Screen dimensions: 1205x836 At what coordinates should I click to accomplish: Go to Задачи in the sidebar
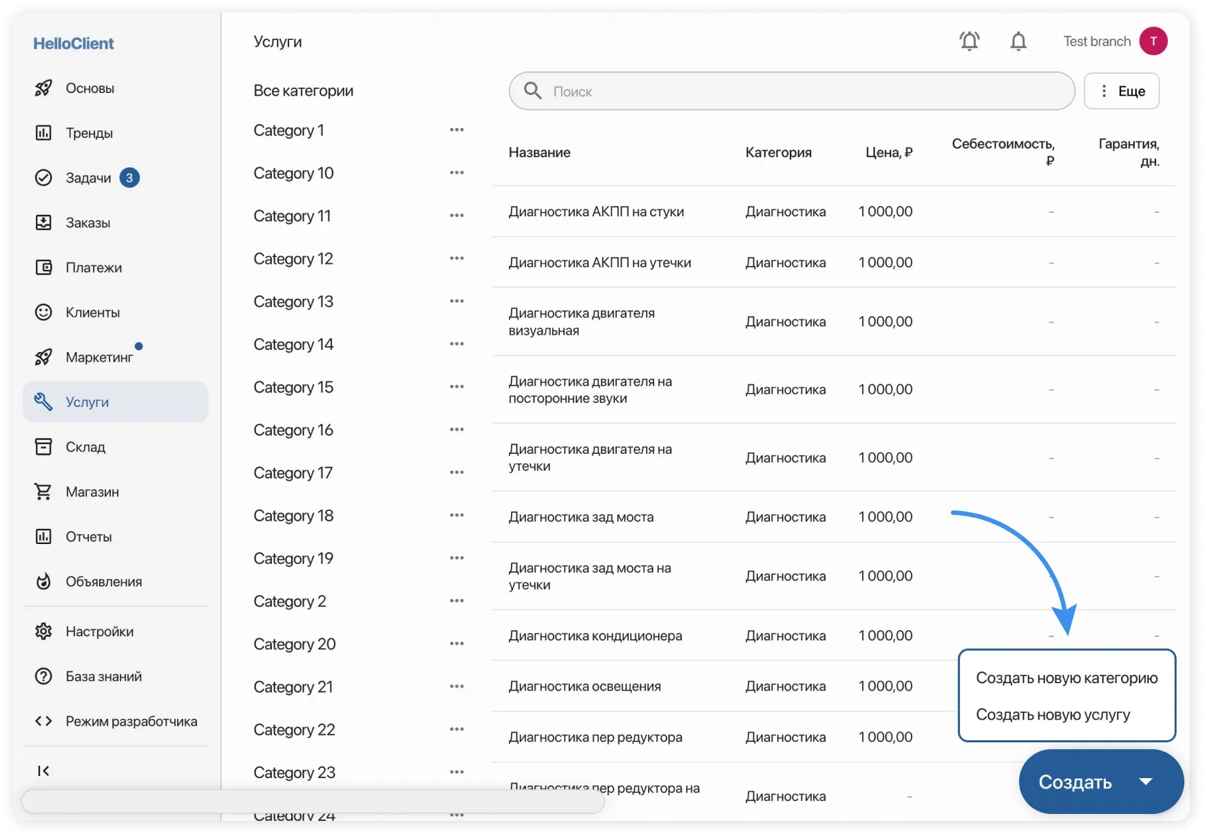tap(88, 178)
